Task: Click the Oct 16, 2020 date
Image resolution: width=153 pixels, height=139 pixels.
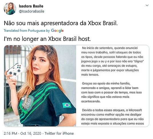Action: (x=31, y=133)
